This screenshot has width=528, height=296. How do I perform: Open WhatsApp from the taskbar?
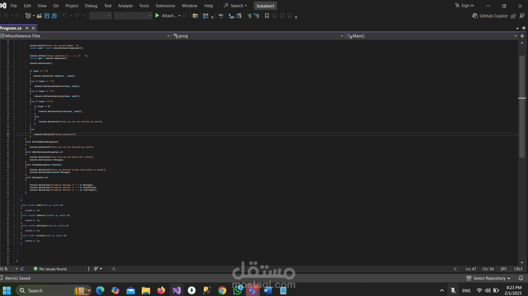tap(238, 290)
